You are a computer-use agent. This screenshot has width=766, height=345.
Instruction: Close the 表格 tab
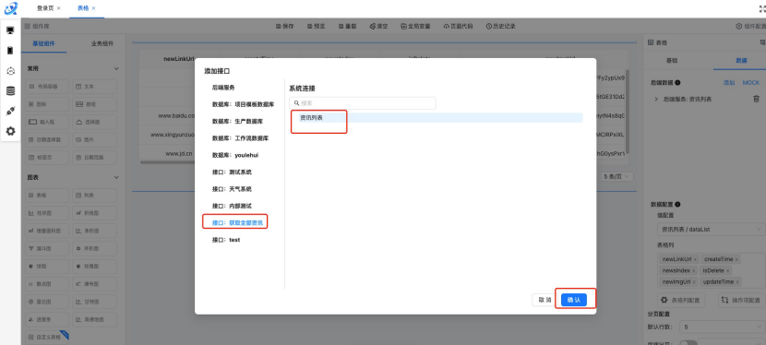(x=93, y=8)
